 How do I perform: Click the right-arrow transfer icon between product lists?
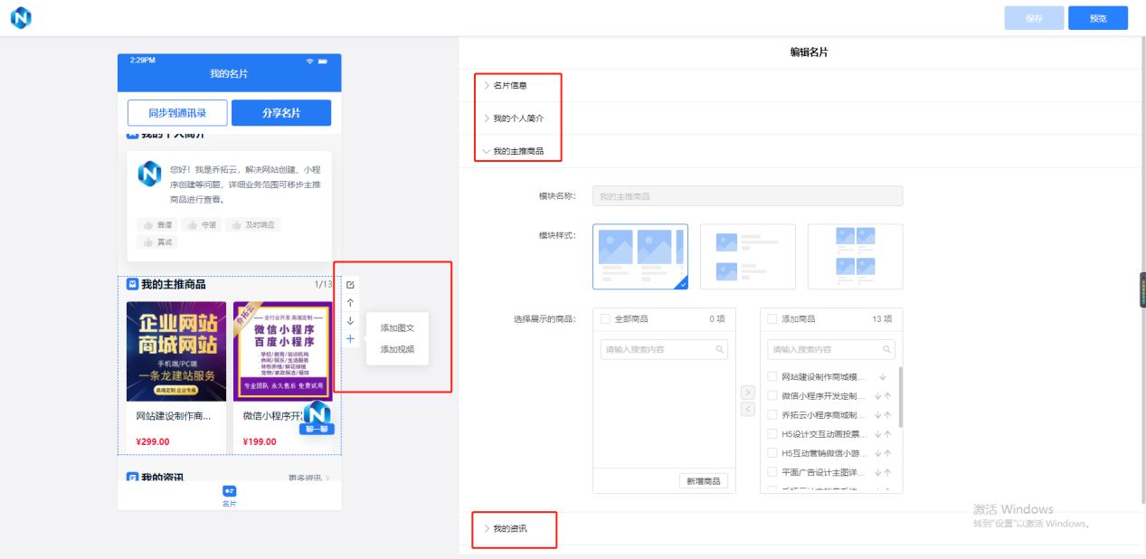pyautogui.click(x=747, y=393)
